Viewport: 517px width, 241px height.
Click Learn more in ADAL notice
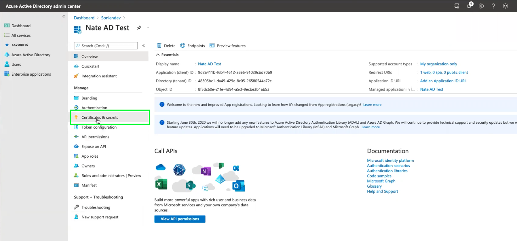[371, 127]
